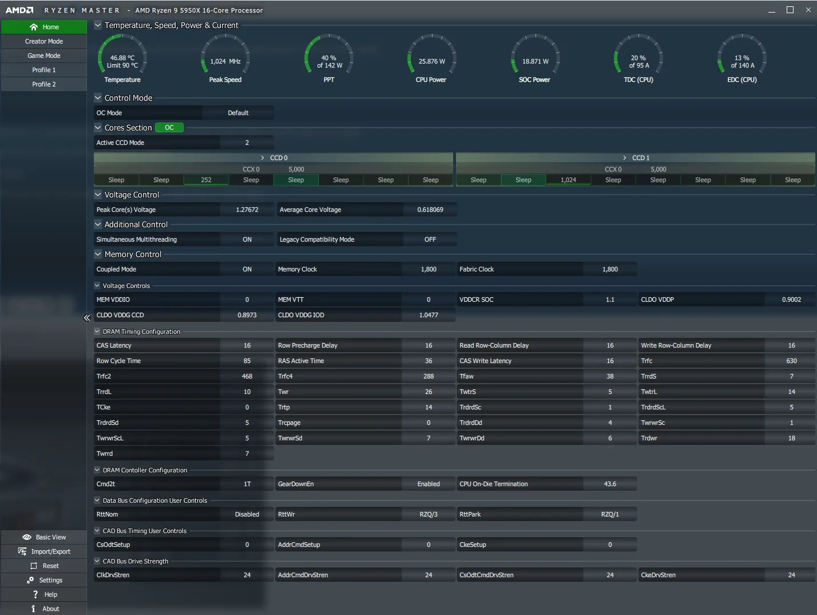The image size is (817, 615).
Task: Click the Import/Export icon
Action: pyautogui.click(x=22, y=551)
